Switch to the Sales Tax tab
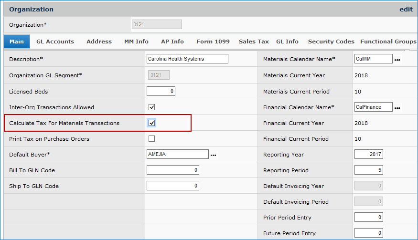 tap(254, 42)
